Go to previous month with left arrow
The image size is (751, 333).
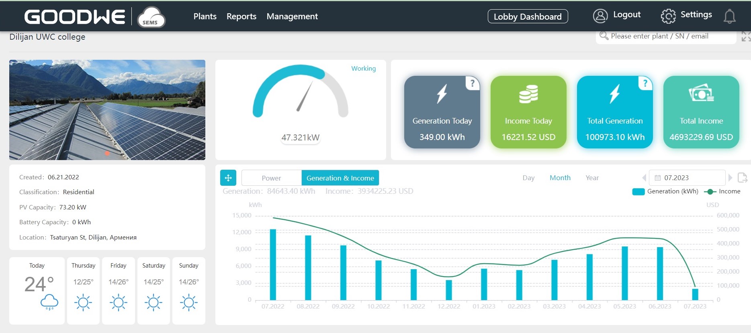[x=644, y=178]
